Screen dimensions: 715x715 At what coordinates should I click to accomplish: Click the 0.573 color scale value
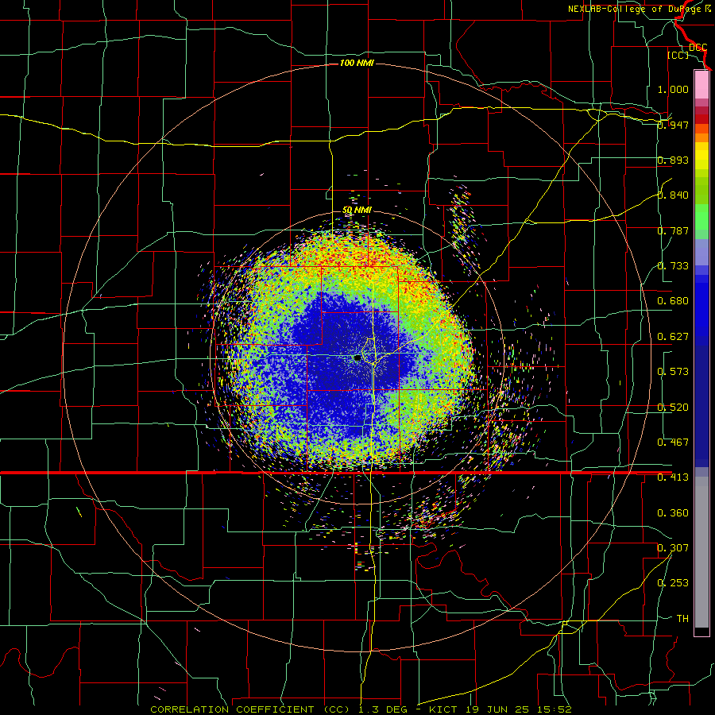tap(673, 372)
